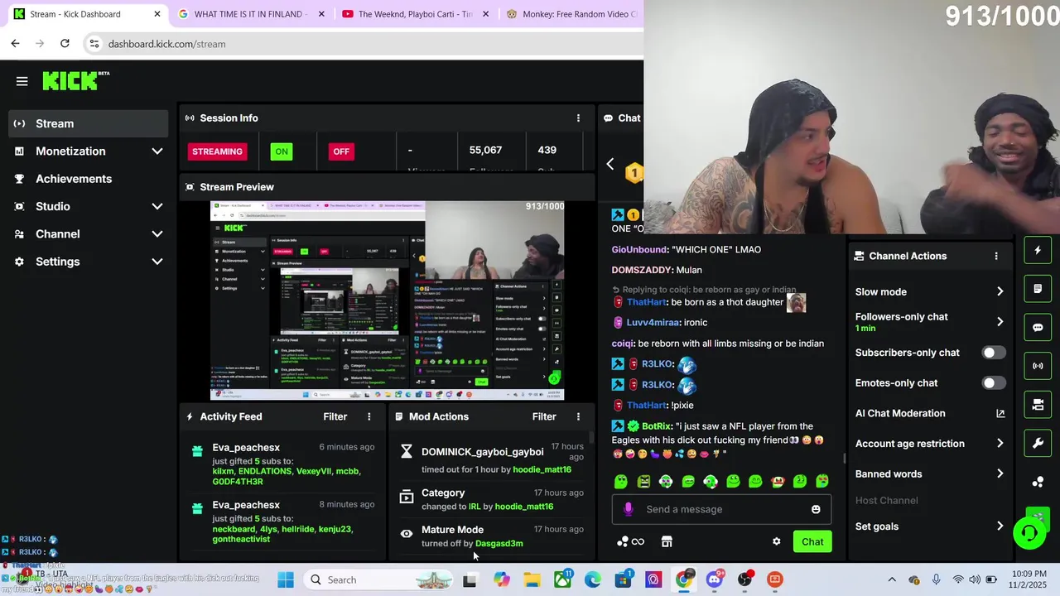Click the Stream Preview thumbnail
The height and width of the screenshot is (596, 1060).
387,300
